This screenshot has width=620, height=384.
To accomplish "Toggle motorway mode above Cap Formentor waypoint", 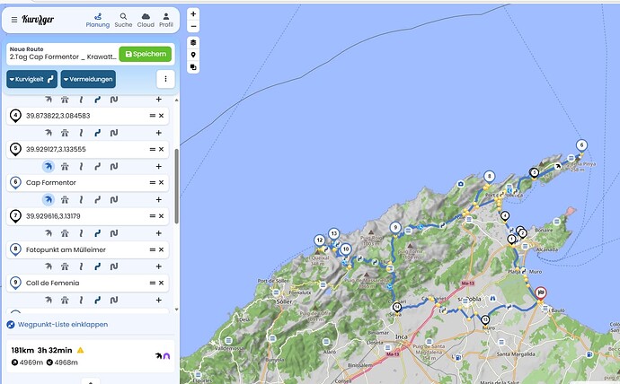I will (x=65, y=166).
